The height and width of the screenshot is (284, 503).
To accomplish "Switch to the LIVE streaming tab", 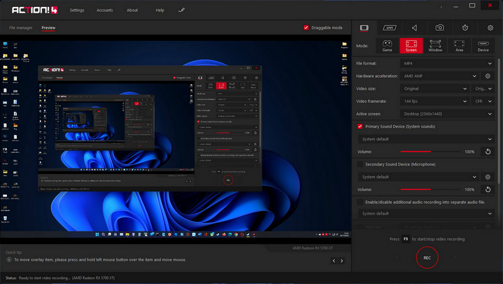I will click(x=389, y=28).
